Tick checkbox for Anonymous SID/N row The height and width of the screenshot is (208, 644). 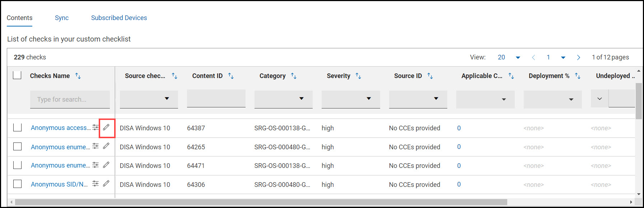(18, 184)
